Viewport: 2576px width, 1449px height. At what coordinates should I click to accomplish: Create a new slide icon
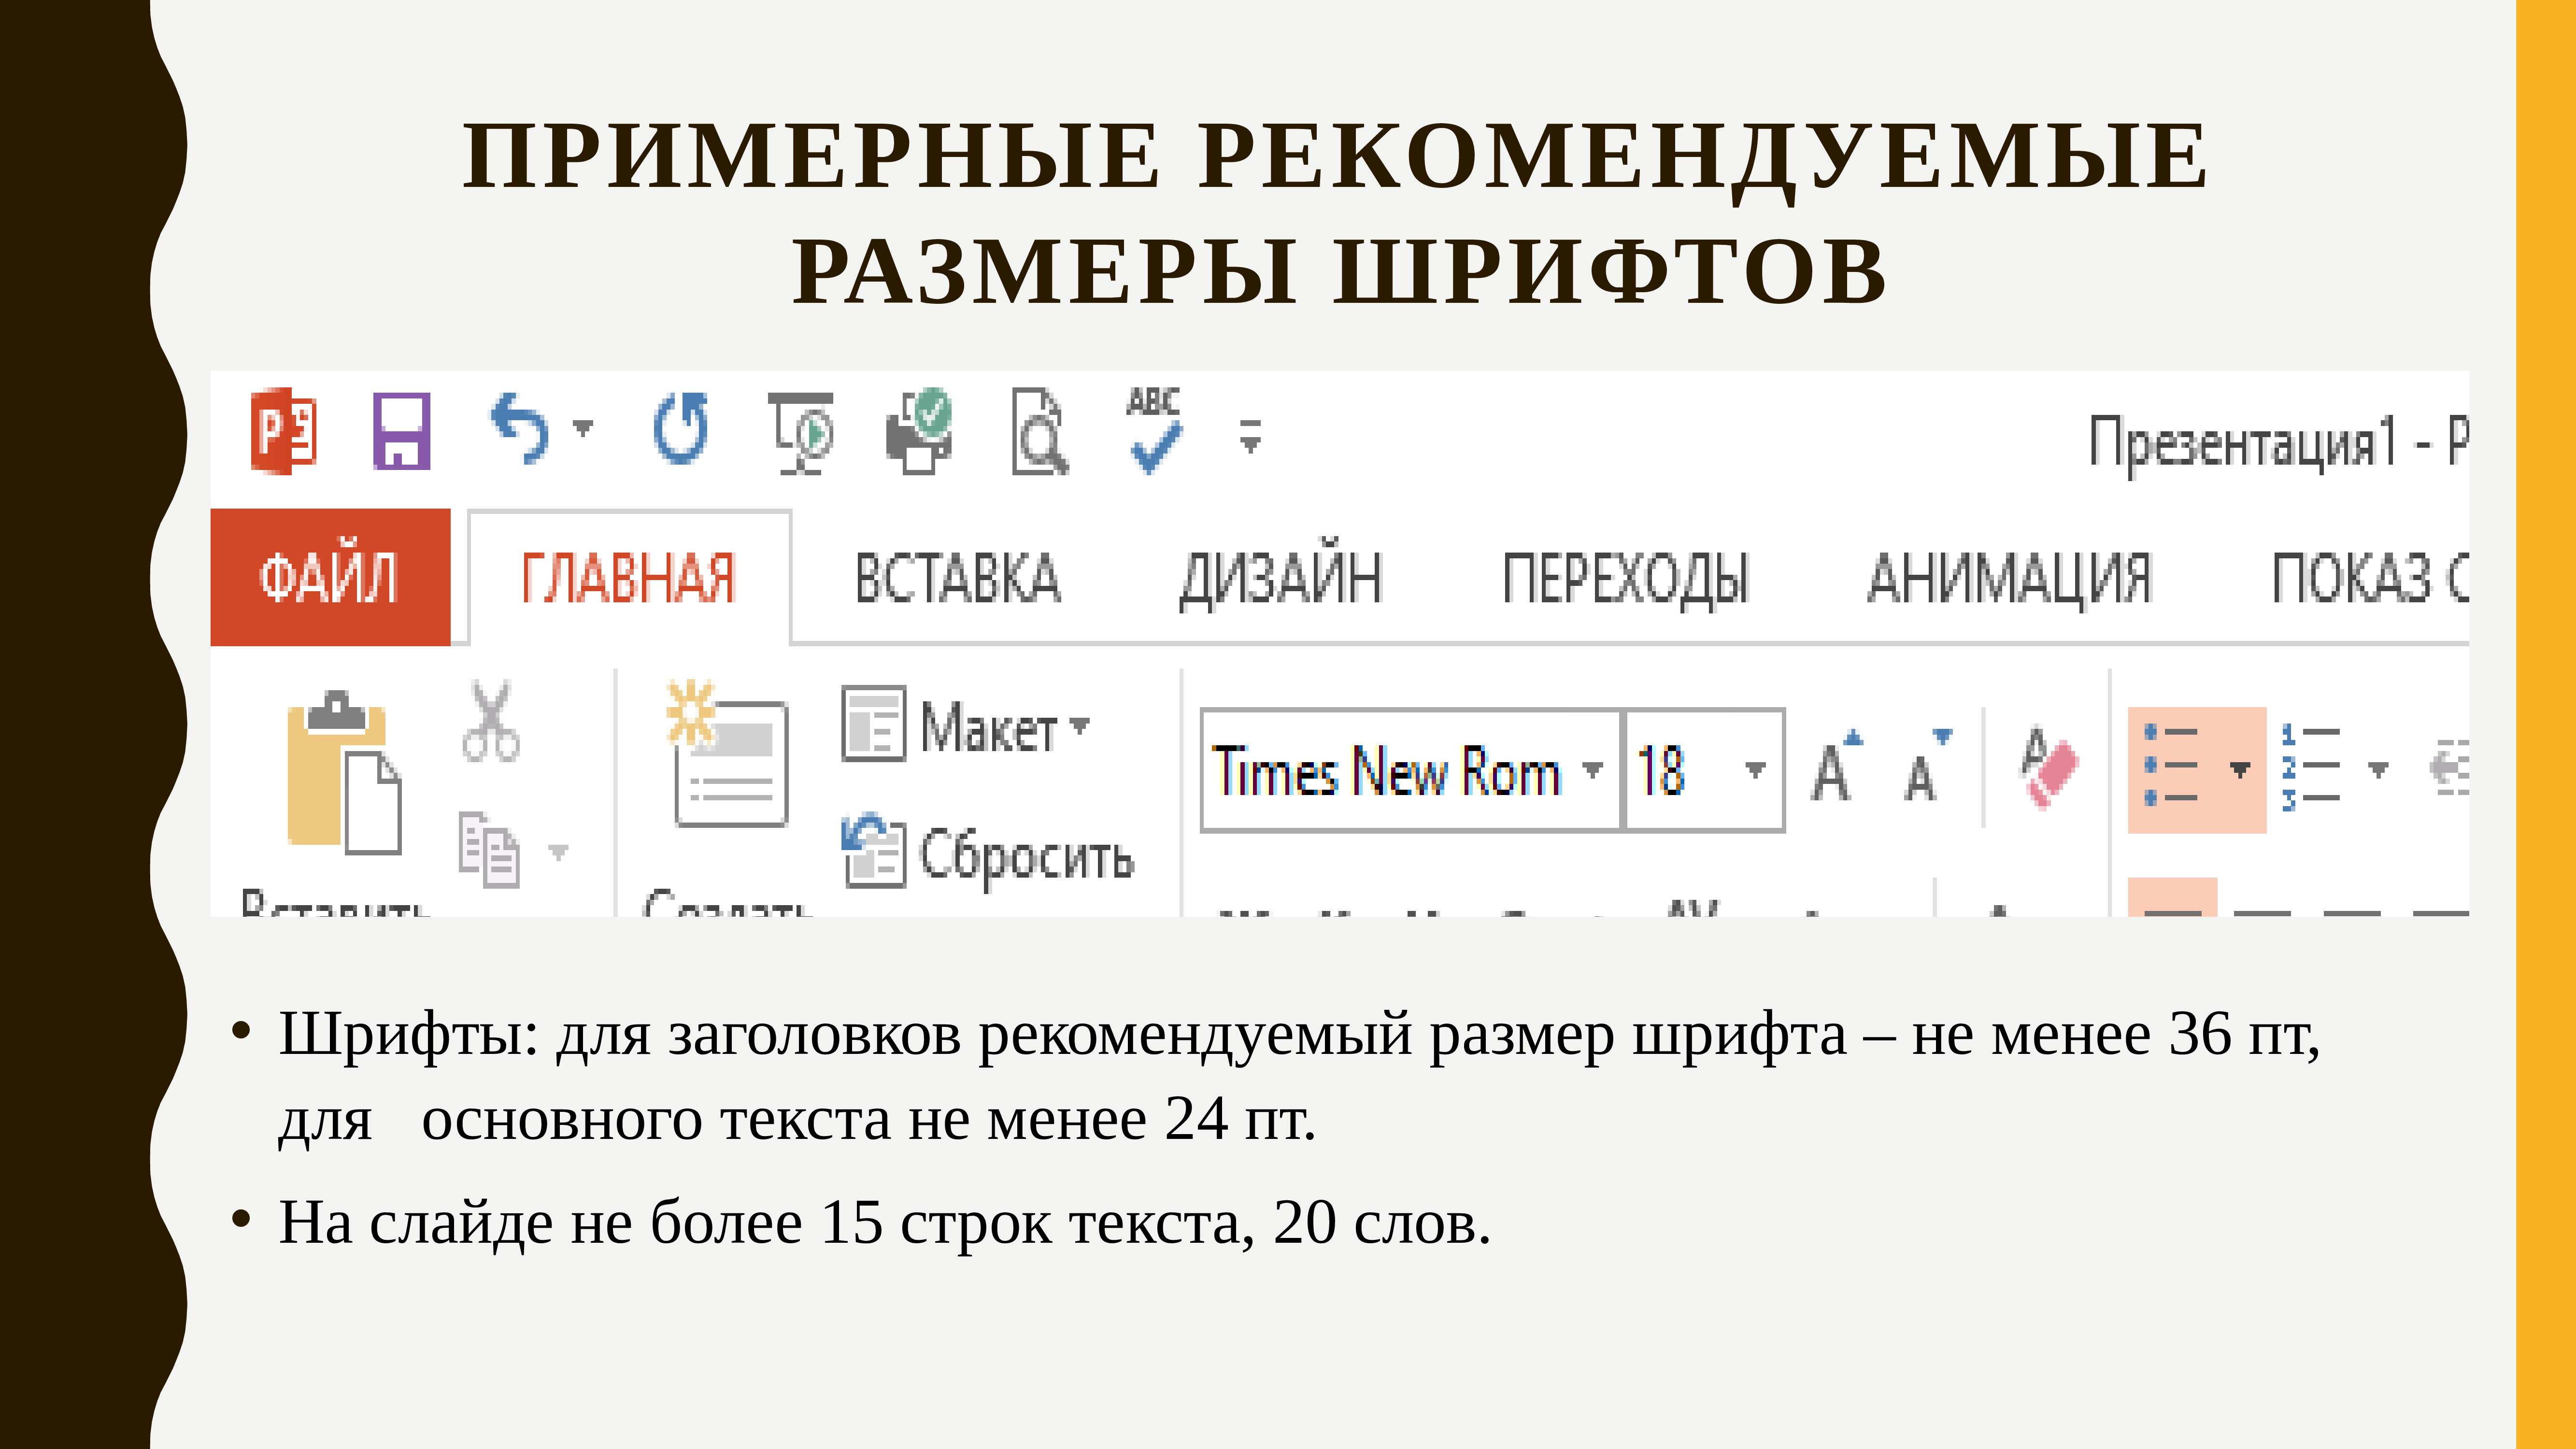727,754
